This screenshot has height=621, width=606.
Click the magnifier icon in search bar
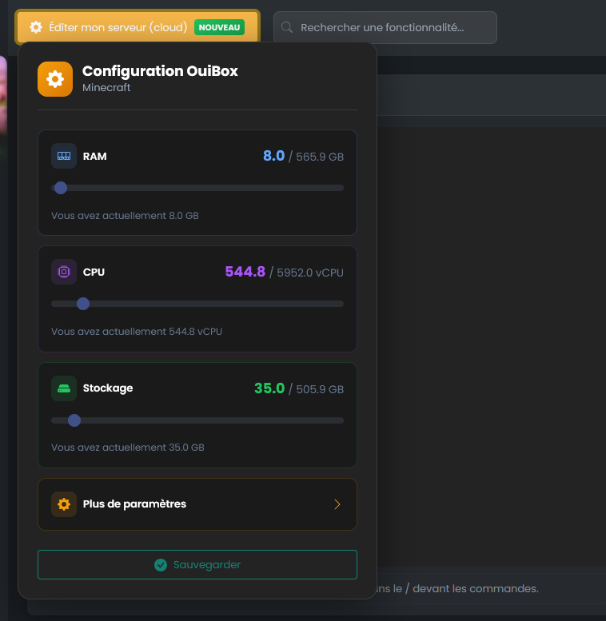288,27
